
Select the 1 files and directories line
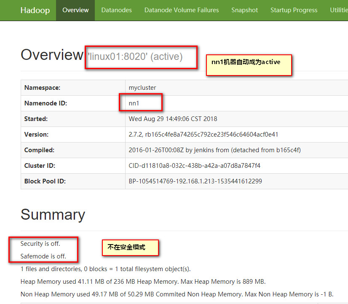pyautogui.click(x=105, y=269)
